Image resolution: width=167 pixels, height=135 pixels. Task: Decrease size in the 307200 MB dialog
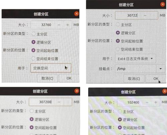tap(59, 102)
